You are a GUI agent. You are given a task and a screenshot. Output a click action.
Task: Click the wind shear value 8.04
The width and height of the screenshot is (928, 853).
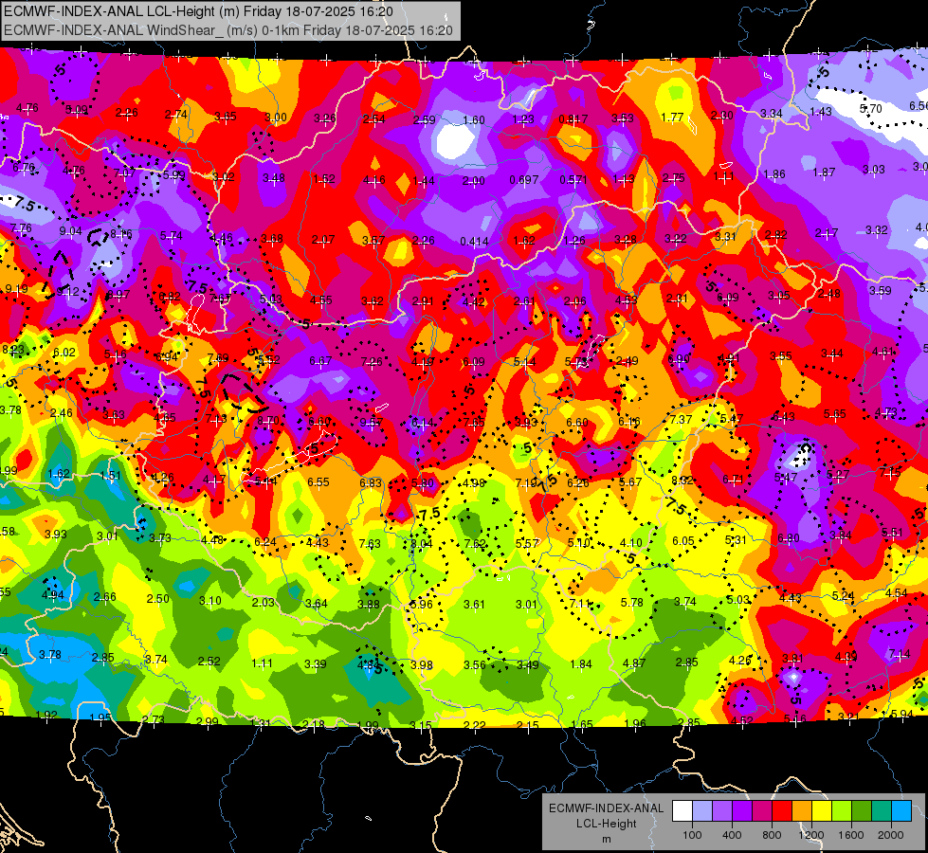(x=422, y=543)
